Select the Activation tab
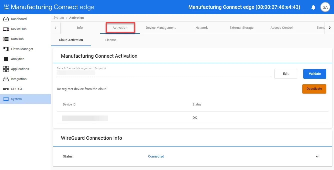 pyautogui.click(x=120, y=28)
